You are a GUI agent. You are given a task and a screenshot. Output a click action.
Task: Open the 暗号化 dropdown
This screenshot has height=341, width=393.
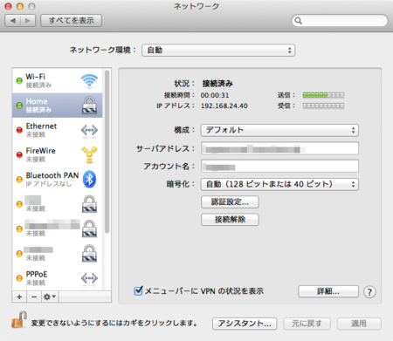click(x=279, y=184)
